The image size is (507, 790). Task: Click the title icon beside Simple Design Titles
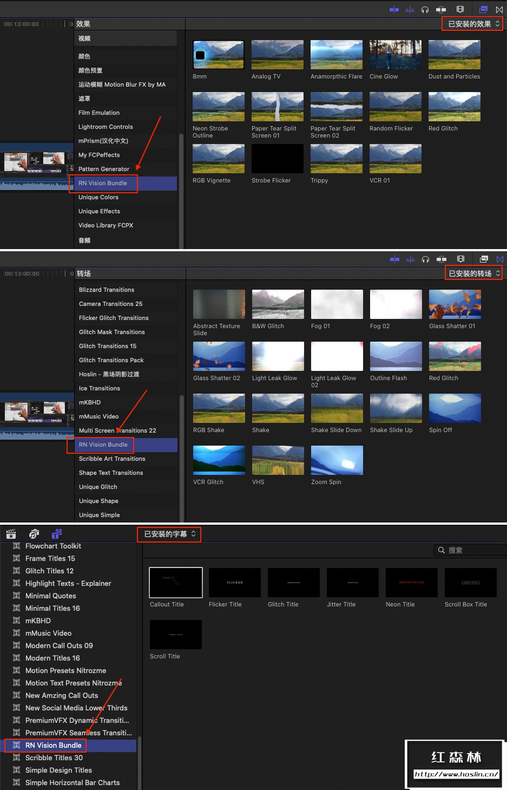pos(16,770)
